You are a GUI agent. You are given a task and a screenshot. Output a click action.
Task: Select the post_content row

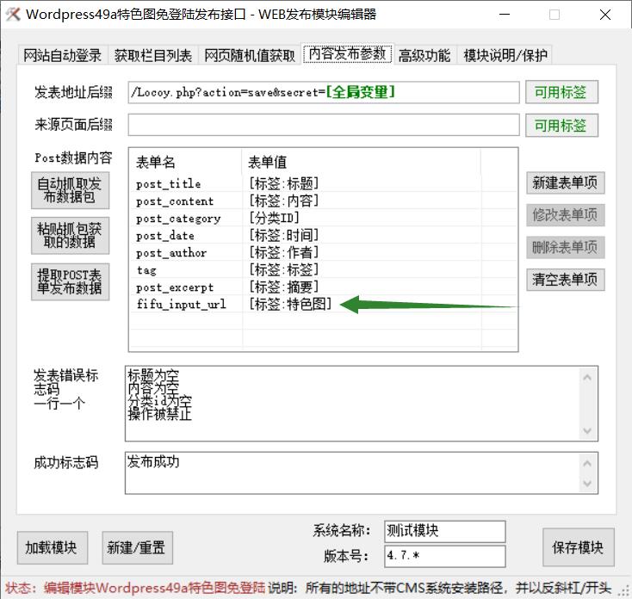pyautogui.click(x=323, y=201)
